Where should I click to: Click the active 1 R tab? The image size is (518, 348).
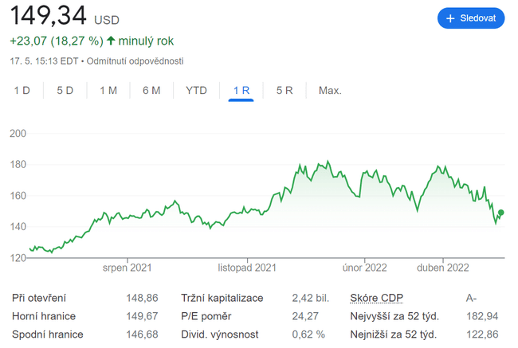241,91
